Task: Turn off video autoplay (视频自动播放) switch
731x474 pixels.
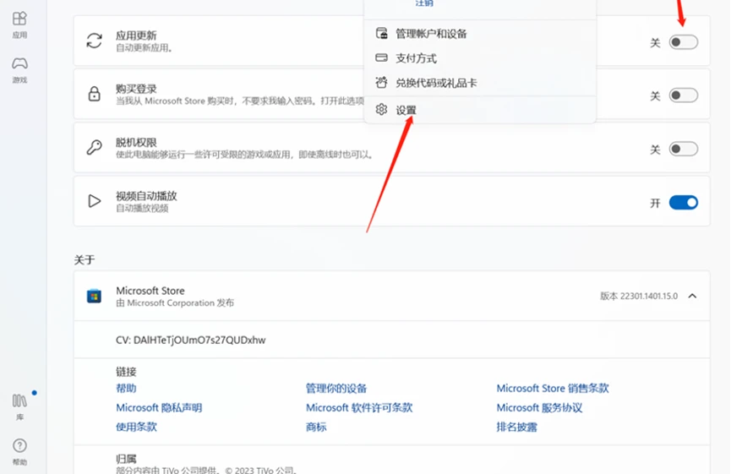Action: click(x=684, y=203)
